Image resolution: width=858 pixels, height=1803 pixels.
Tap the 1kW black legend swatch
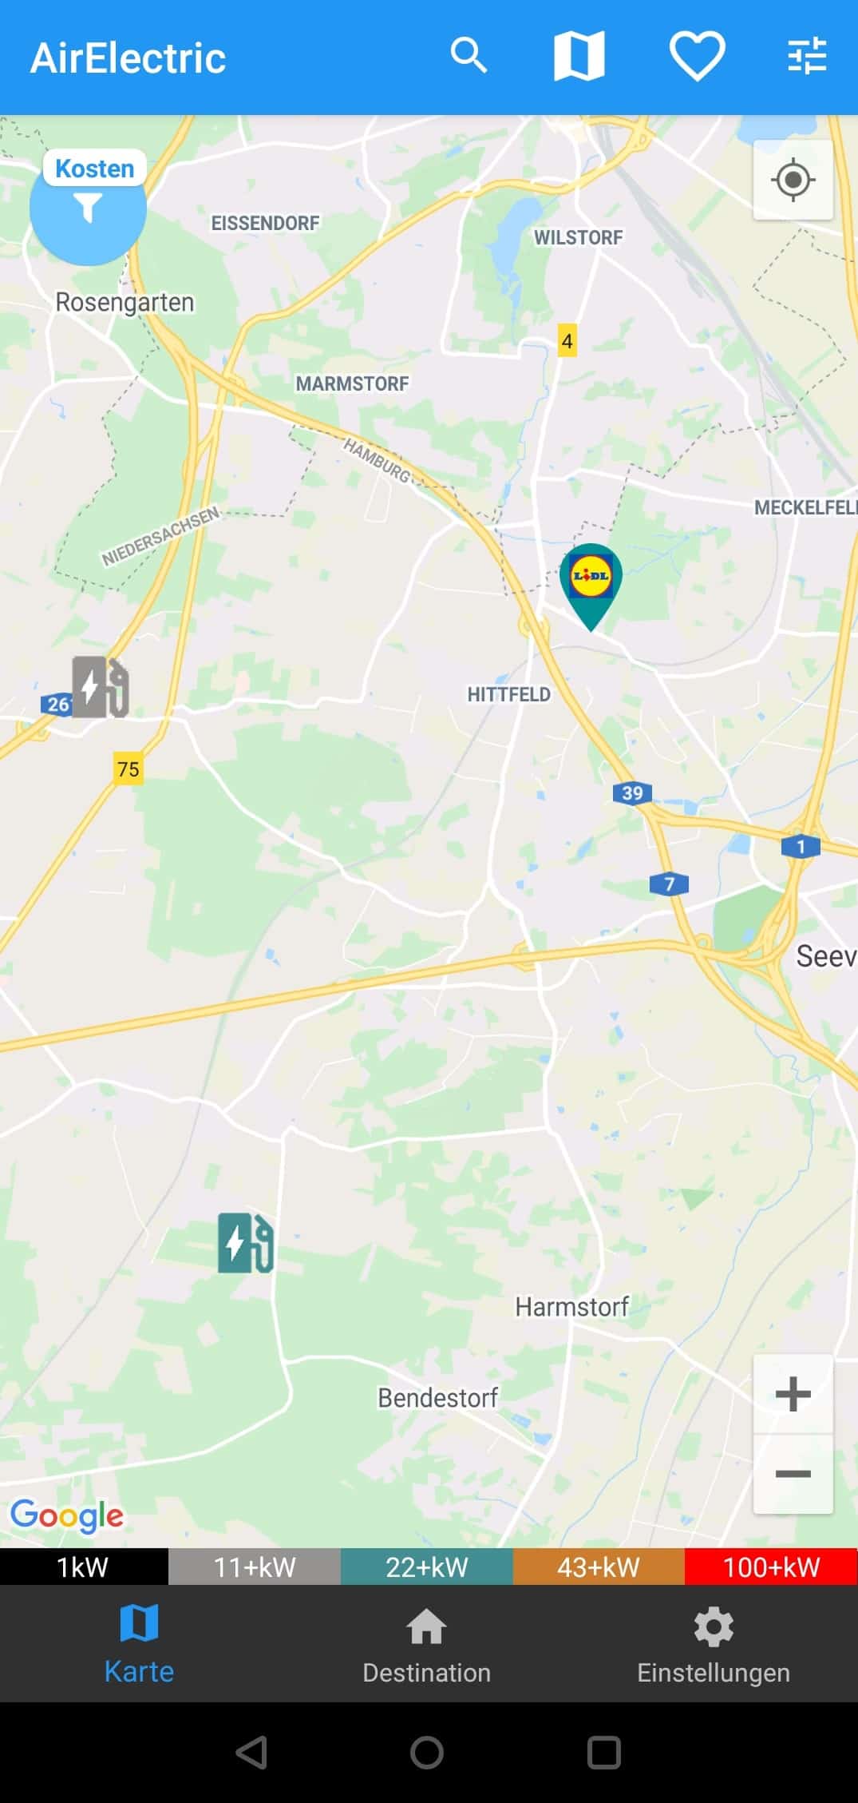coord(84,1567)
